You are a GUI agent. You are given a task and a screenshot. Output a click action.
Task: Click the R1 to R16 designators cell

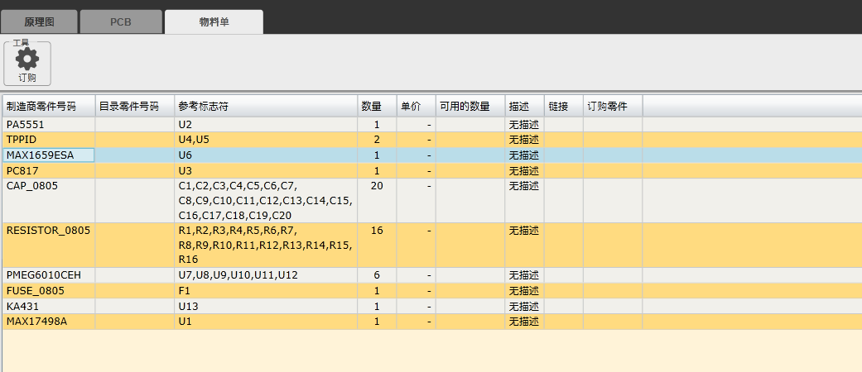[266, 246]
